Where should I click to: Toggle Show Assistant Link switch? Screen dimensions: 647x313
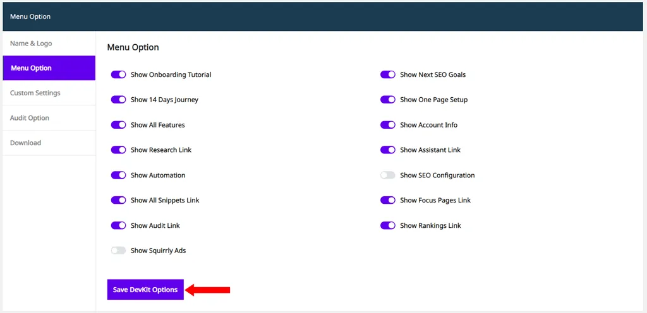(x=388, y=150)
